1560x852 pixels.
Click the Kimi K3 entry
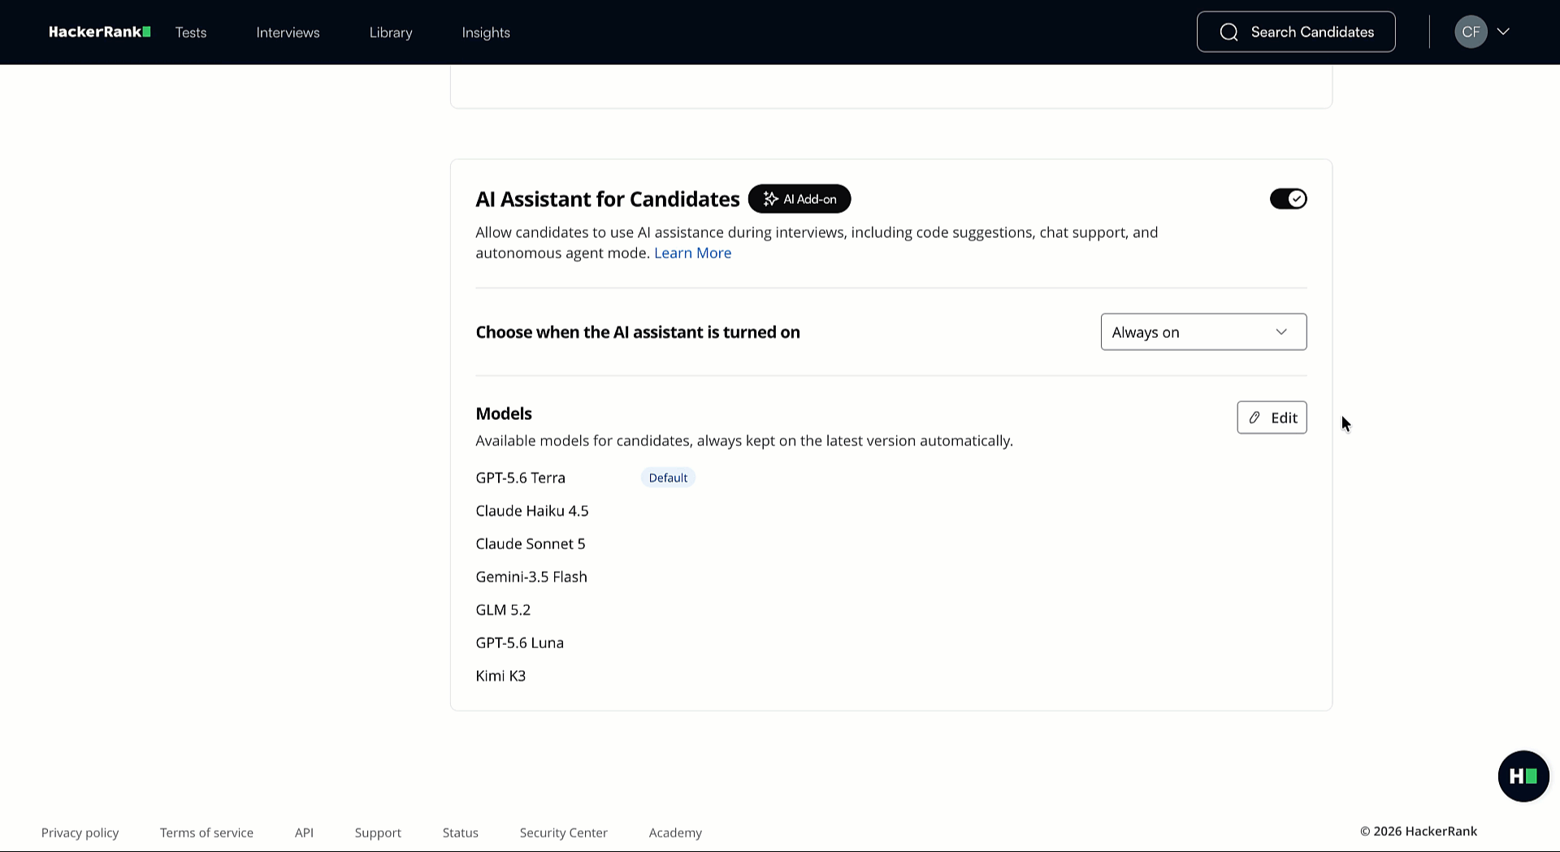coord(500,676)
